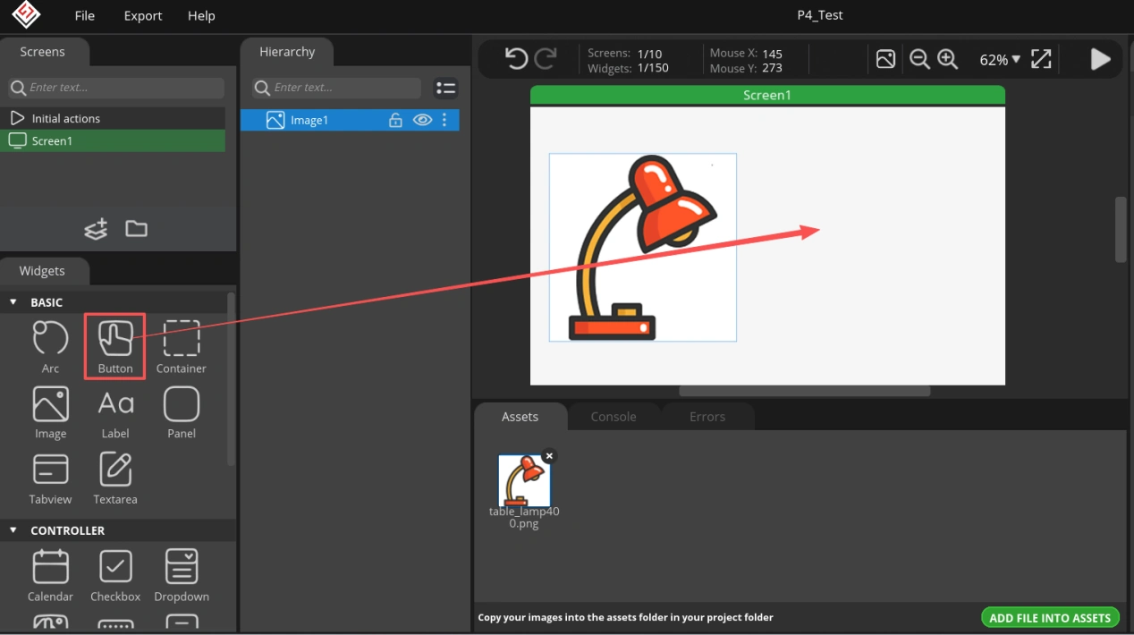Select the Arc widget icon
The image size is (1134, 635).
click(x=50, y=340)
